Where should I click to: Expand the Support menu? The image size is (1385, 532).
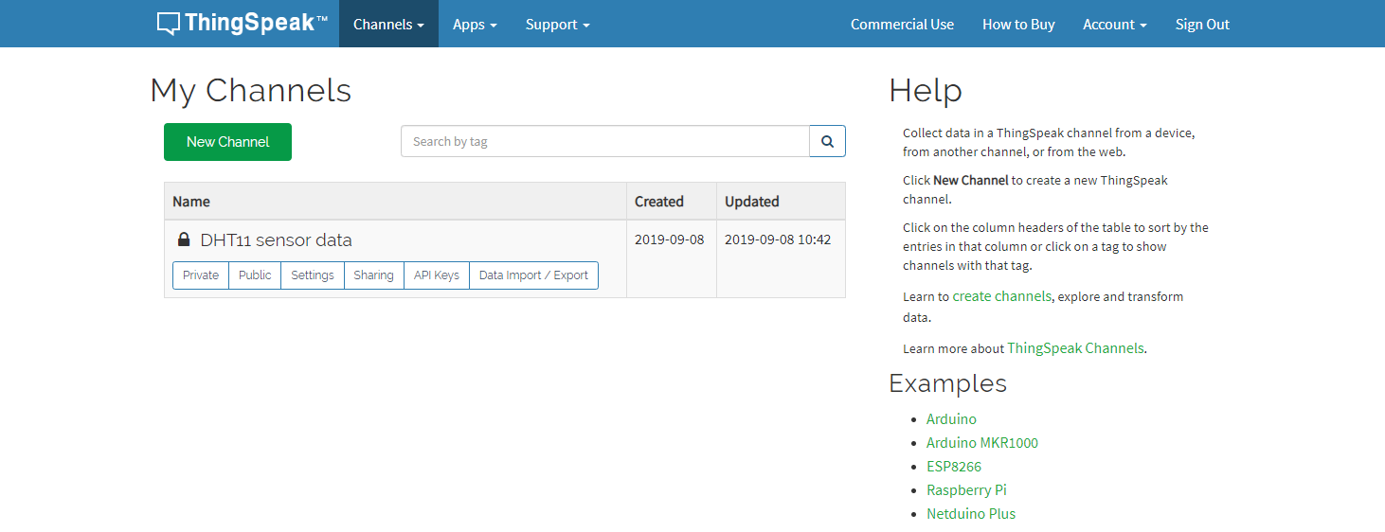[558, 24]
